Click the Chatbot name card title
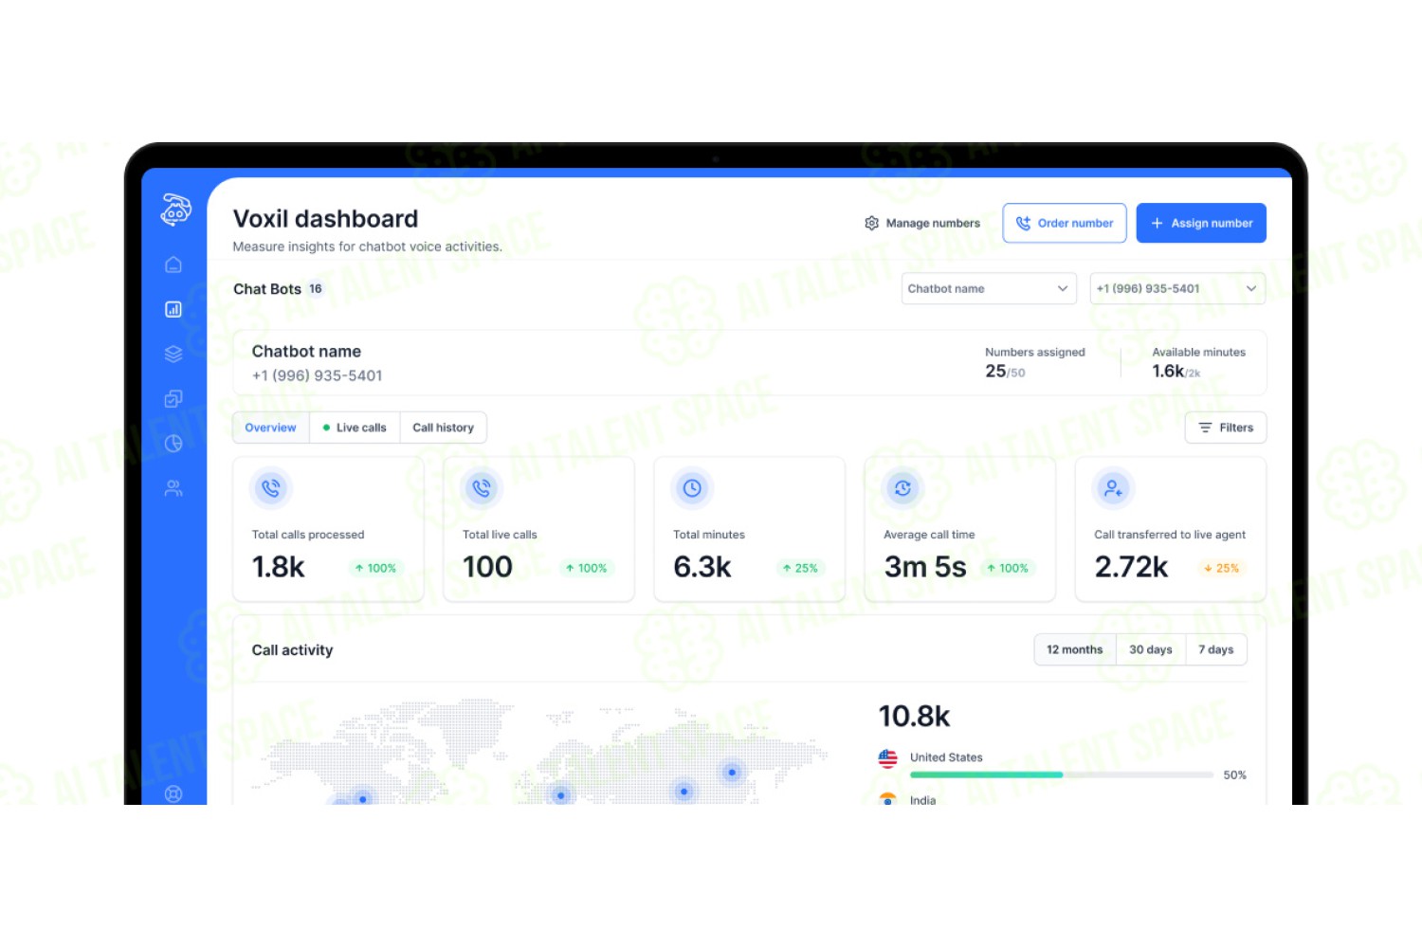The image size is (1422, 948). tap(306, 352)
